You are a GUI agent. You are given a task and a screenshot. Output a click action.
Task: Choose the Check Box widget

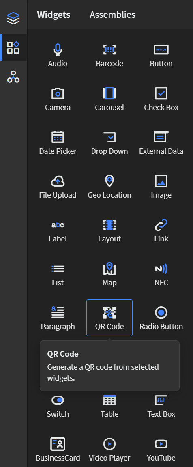click(161, 99)
